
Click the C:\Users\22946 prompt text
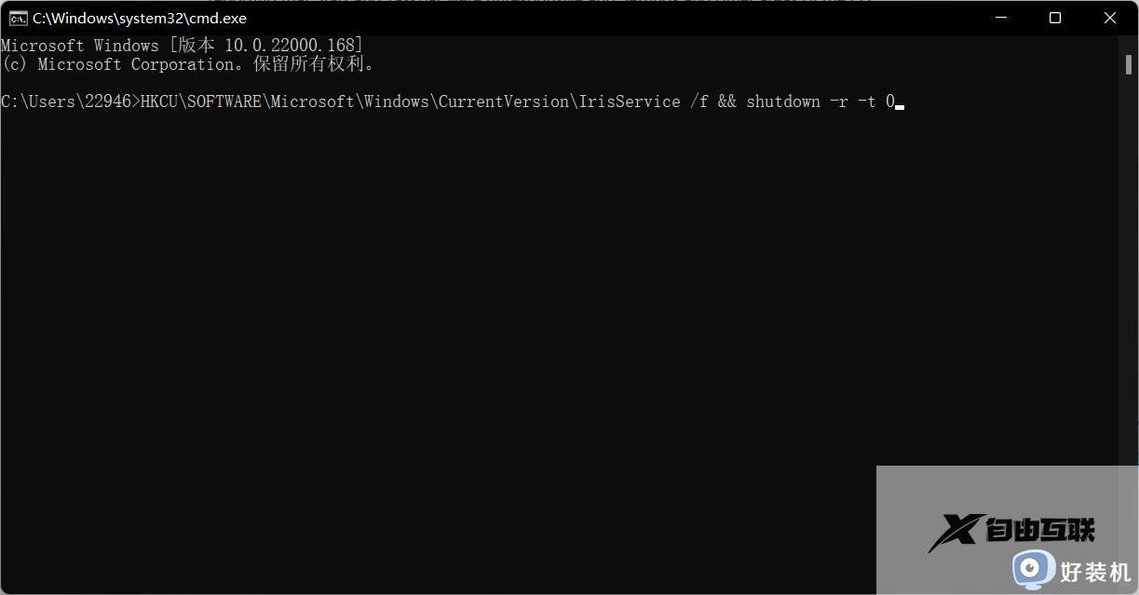coord(65,101)
